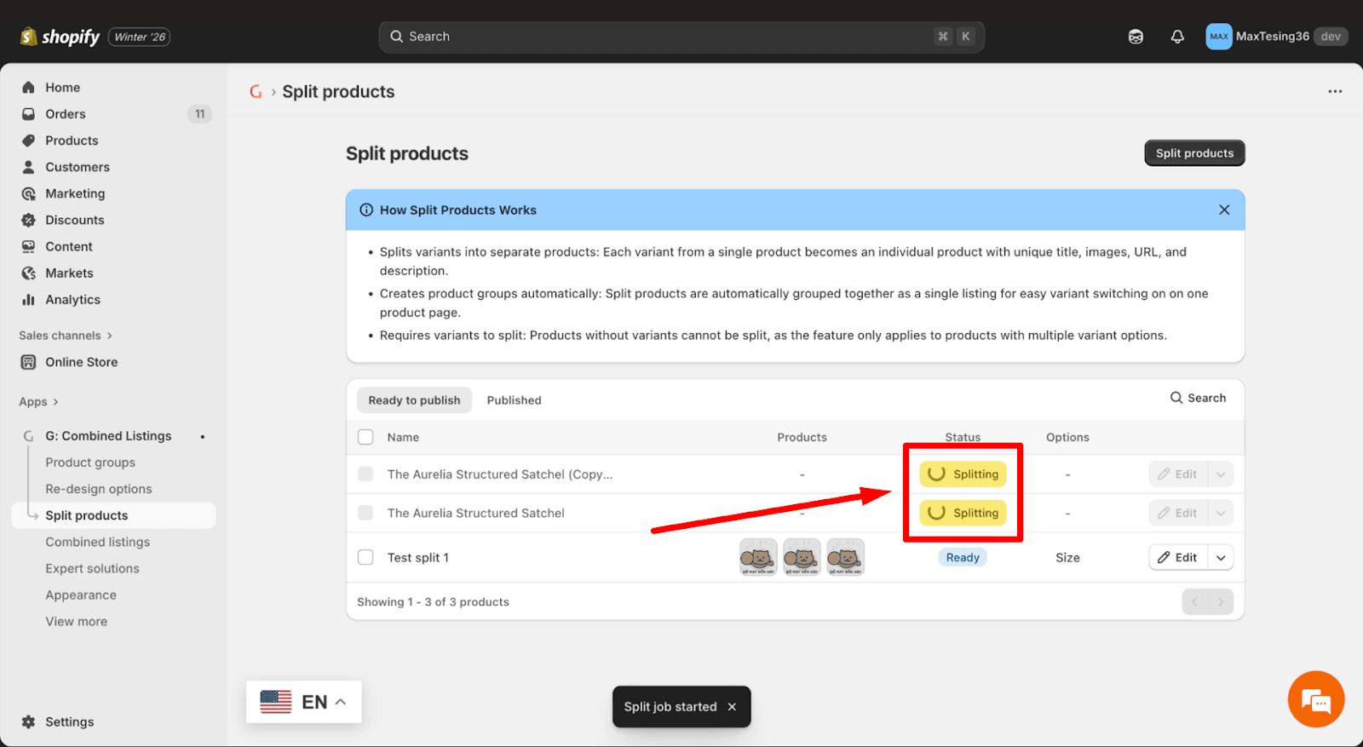This screenshot has width=1363, height=747.
Task: Open Appearance page
Action: pos(81,595)
